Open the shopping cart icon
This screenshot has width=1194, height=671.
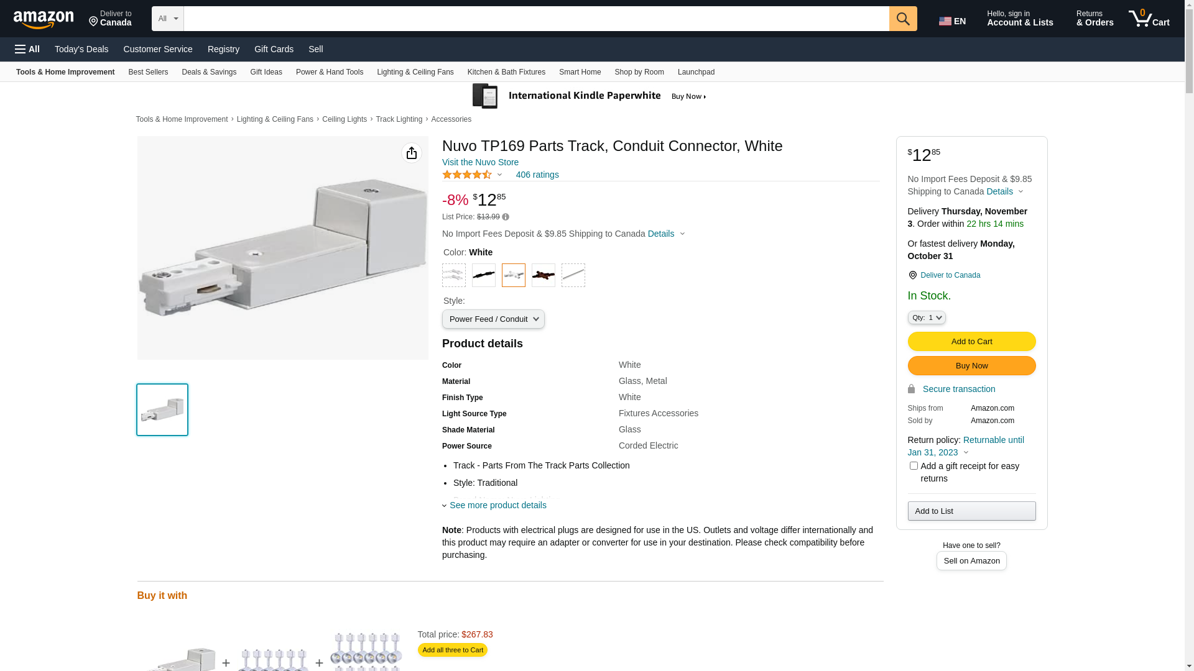point(1149,19)
